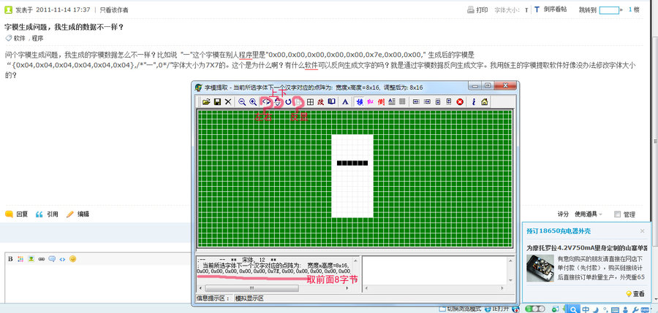Click the house home icon in toolbar

(x=484, y=102)
